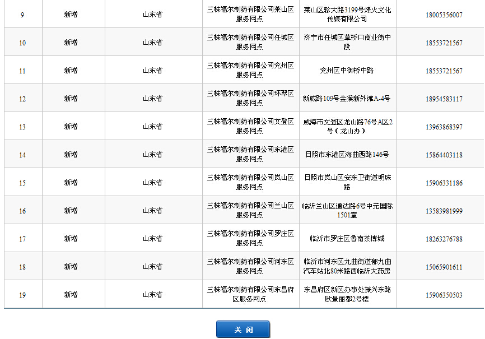Click phone number 15065901611

[x=444, y=267]
